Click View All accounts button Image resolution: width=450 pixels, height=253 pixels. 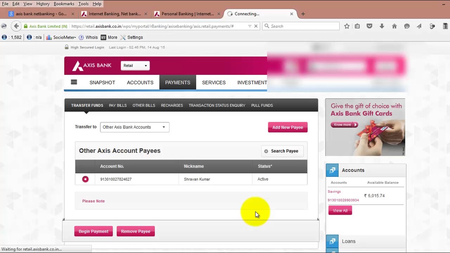coord(340,210)
